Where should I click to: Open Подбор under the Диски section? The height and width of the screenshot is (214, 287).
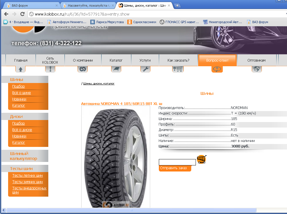[x=19, y=123]
